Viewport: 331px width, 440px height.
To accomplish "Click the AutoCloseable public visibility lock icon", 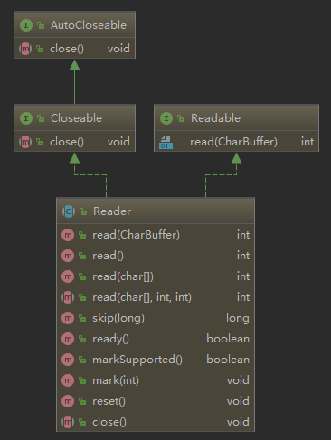I will click(41, 25).
